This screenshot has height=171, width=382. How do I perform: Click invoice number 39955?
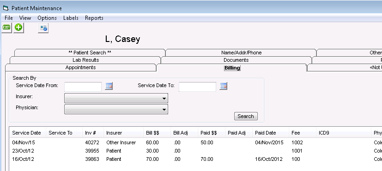tap(92, 151)
